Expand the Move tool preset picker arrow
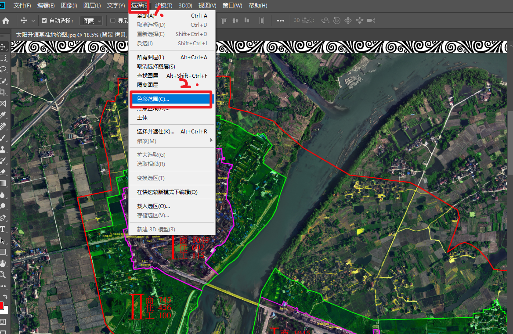Screen dimensions: 513x334 point(33,21)
